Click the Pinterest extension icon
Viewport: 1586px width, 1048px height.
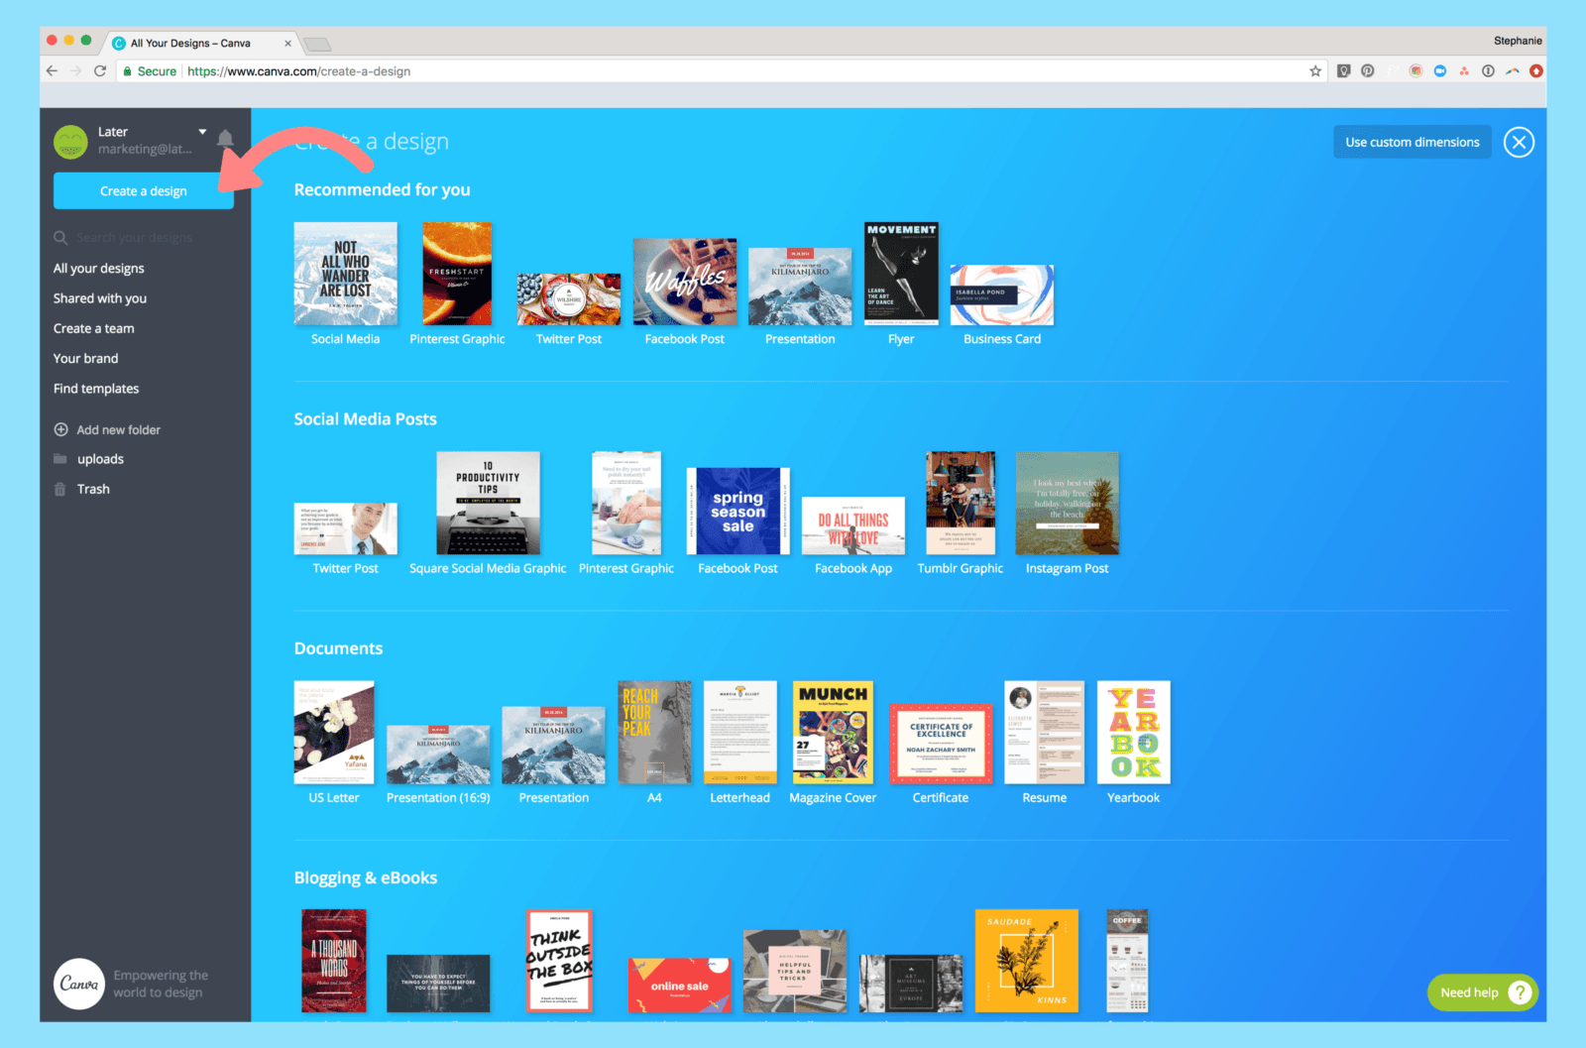click(x=1367, y=71)
